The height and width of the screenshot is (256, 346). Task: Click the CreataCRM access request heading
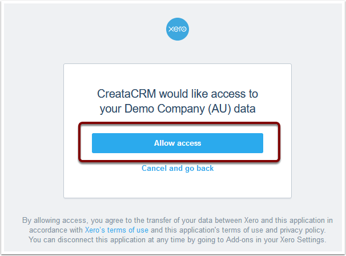coord(178,101)
